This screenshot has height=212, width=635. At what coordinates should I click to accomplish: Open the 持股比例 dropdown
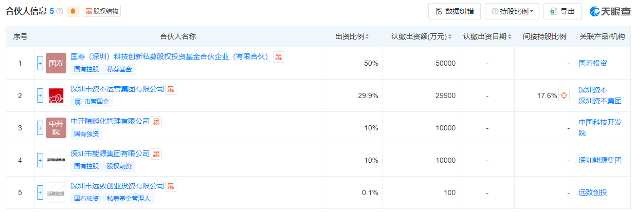(x=512, y=11)
